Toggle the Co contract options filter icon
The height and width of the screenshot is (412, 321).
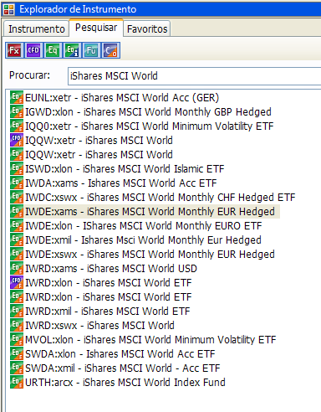pos(110,50)
